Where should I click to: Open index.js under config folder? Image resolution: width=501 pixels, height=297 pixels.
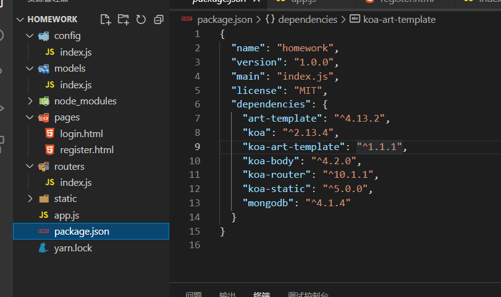pyautogui.click(x=76, y=52)
